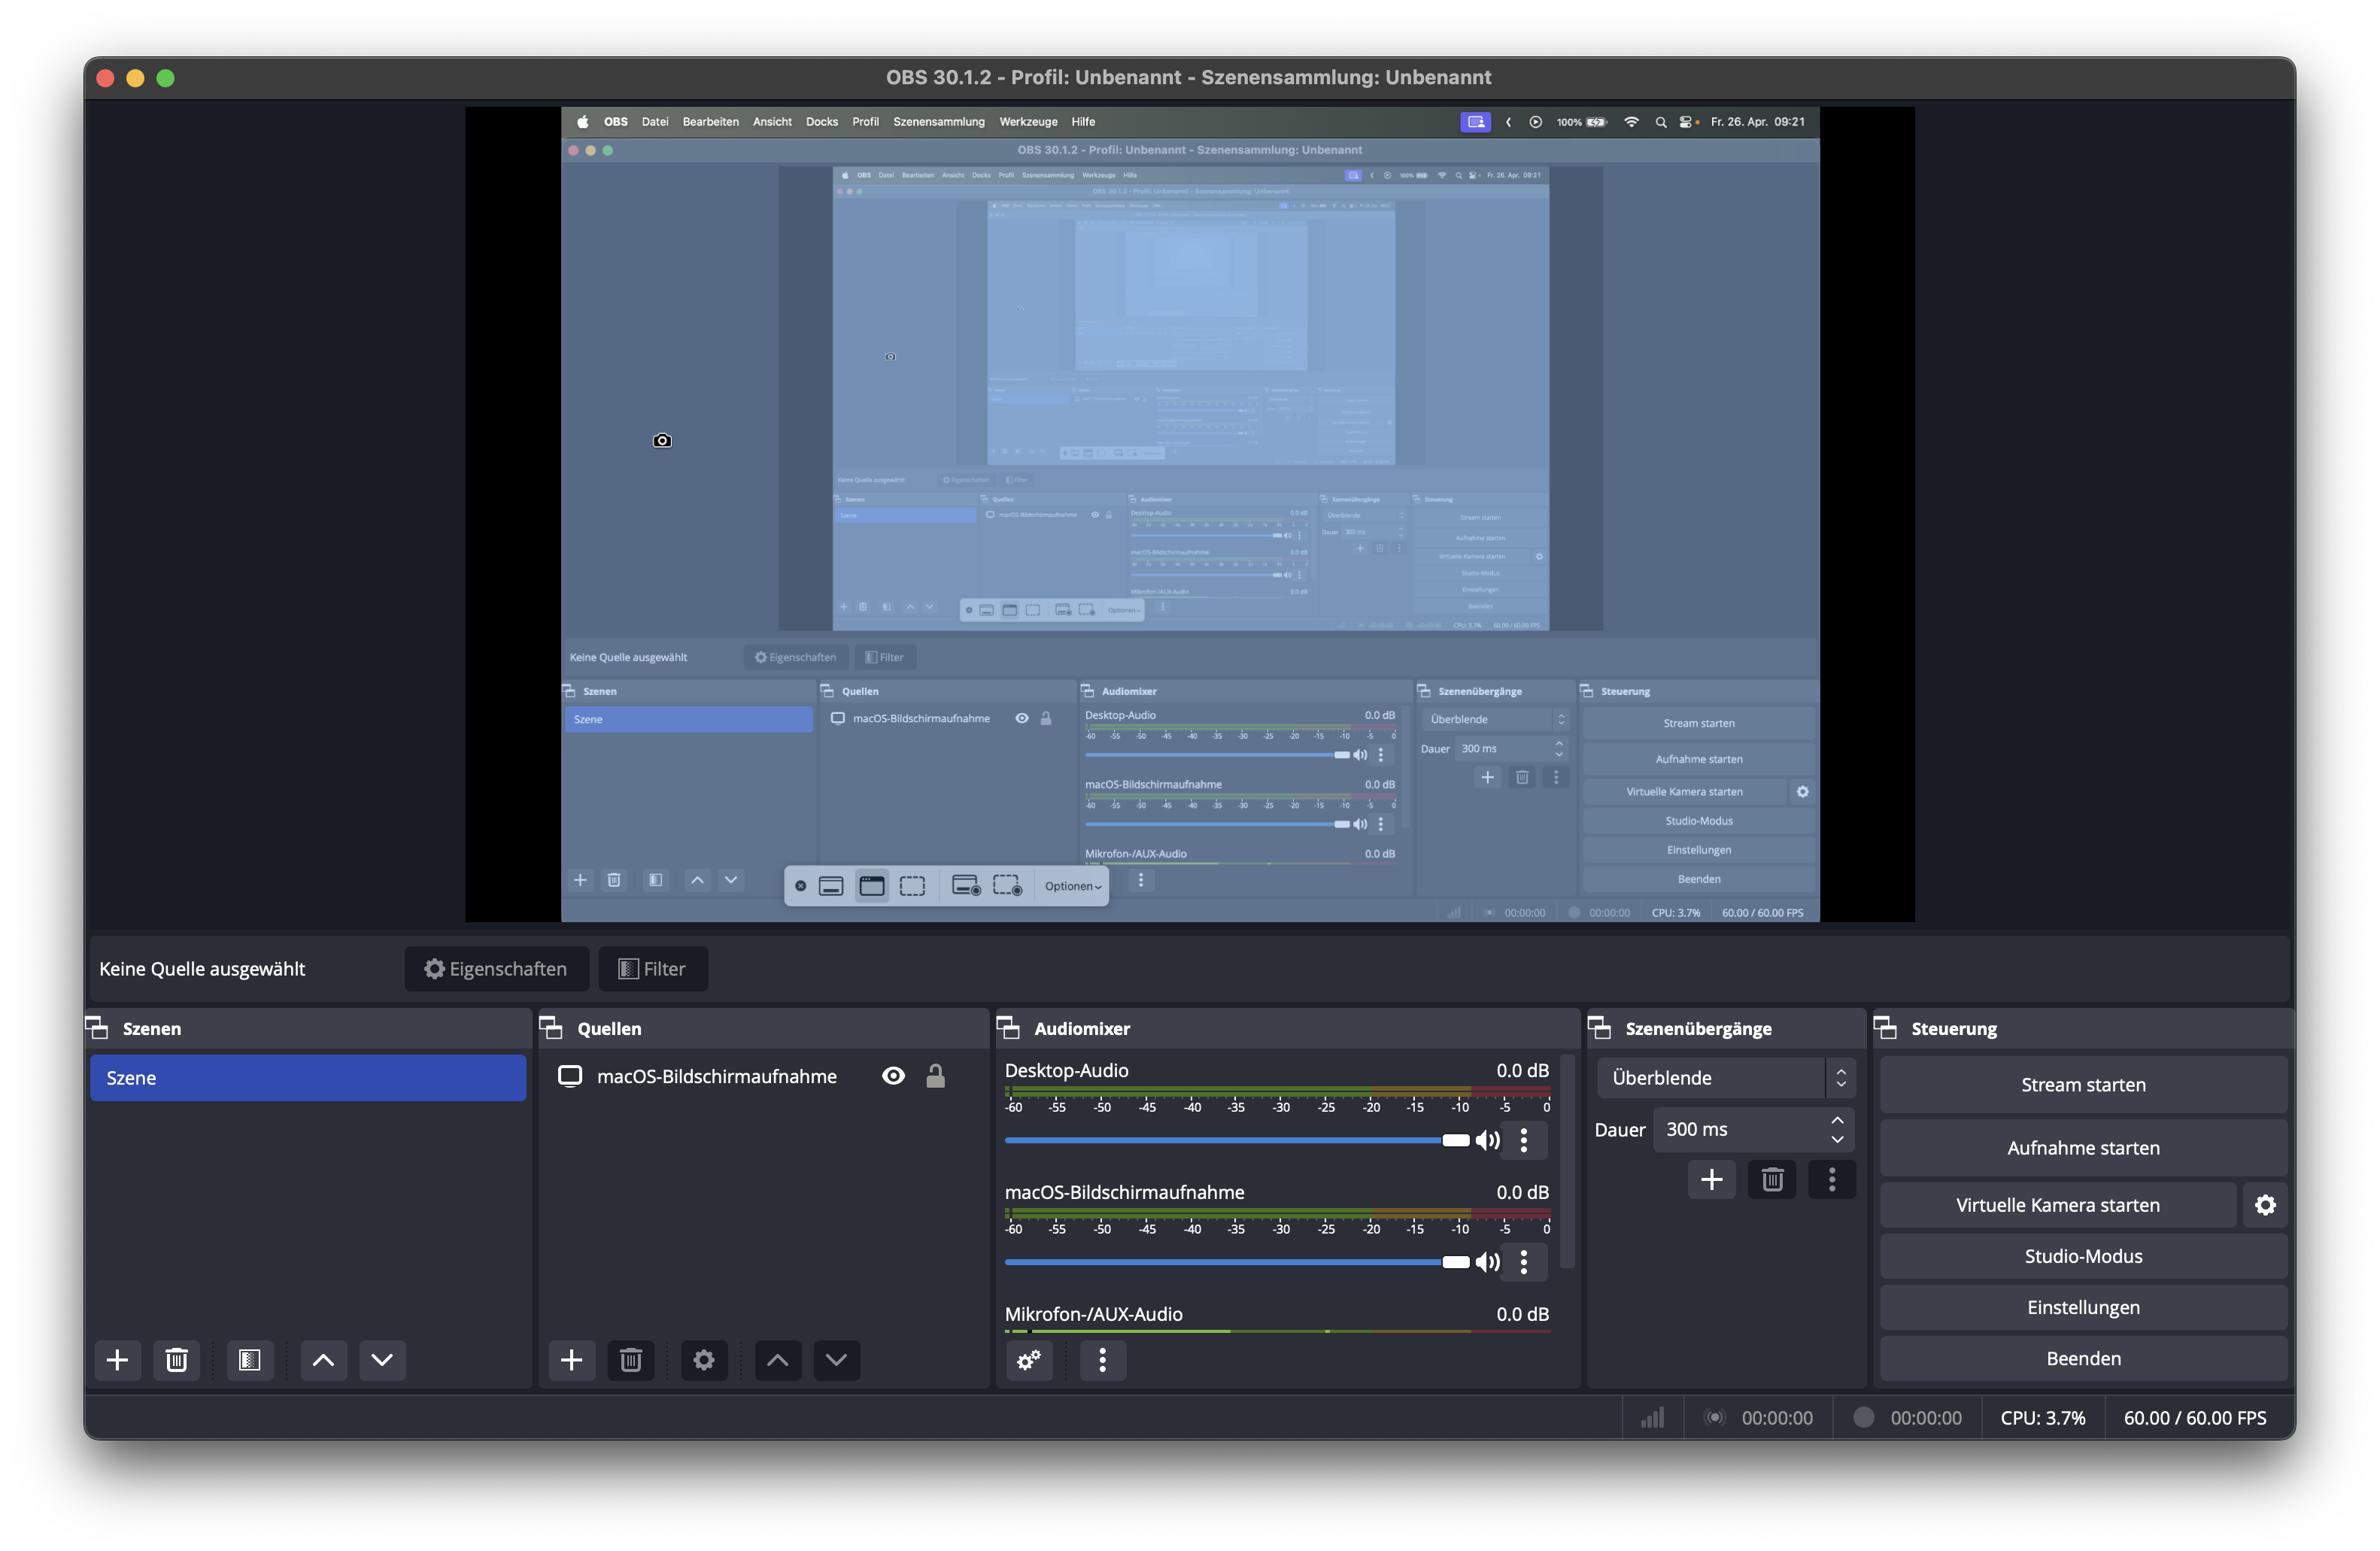Viewport: 2380px width, 1551px height.
Task: Move source down with arrow icon
Action: point(836,1360)
